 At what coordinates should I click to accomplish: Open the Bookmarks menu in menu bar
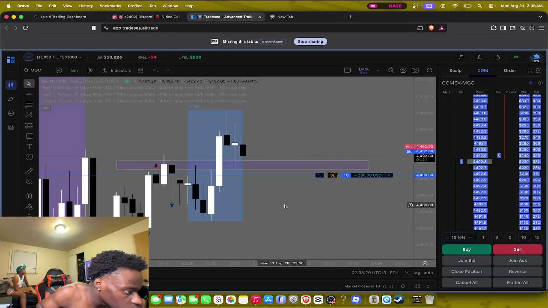point(110,6)
